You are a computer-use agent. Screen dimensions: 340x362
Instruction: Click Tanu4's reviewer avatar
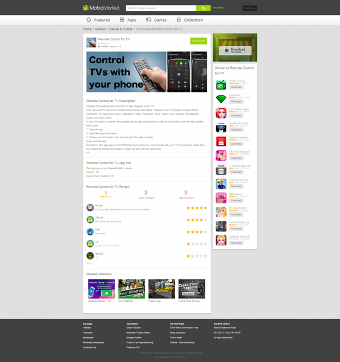click(x=90, y=220)
